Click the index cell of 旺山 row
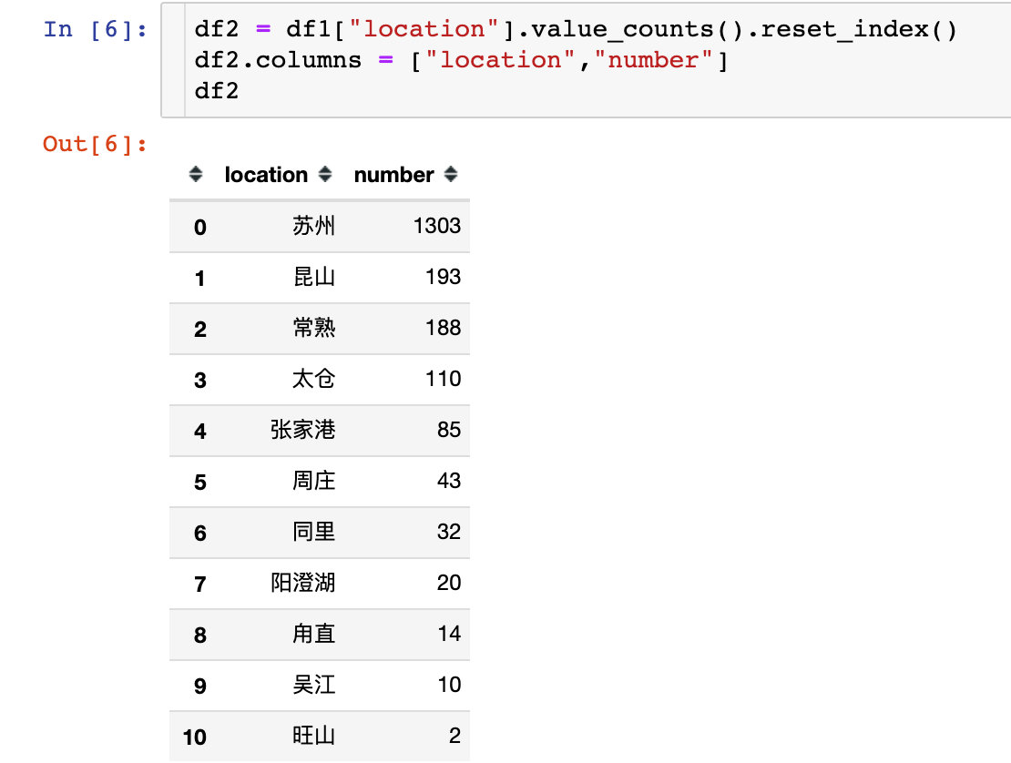This screenshot has height=763, width=1011. click(x=194, y=737)
